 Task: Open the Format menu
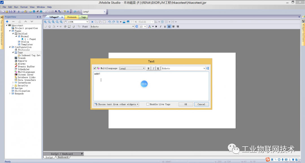pyautogui.click(x=24, y=7)
